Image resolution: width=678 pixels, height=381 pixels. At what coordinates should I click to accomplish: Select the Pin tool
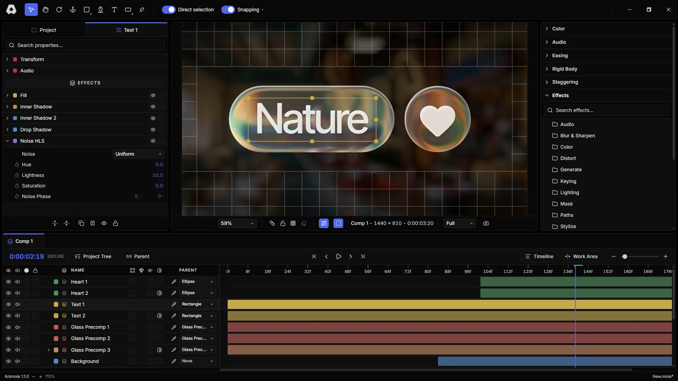(142, 10)
